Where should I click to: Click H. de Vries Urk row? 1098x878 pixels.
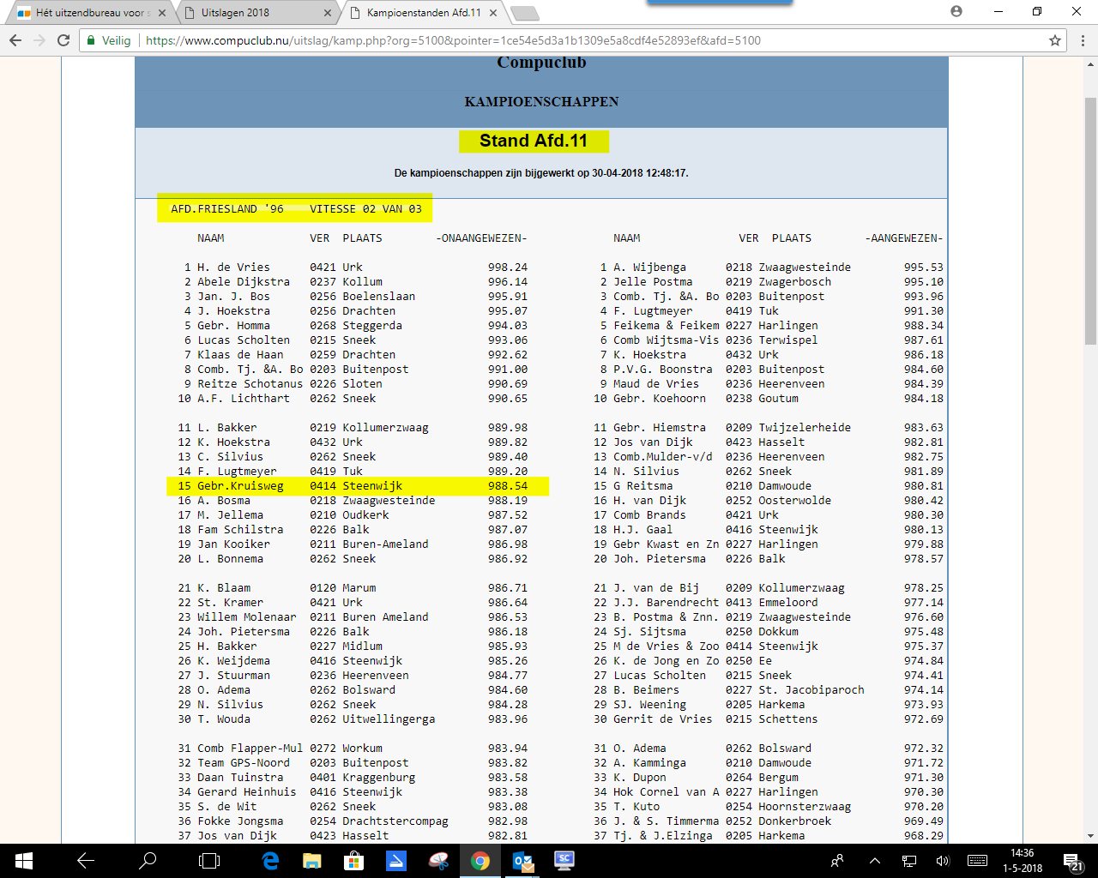tap(353, 267)
